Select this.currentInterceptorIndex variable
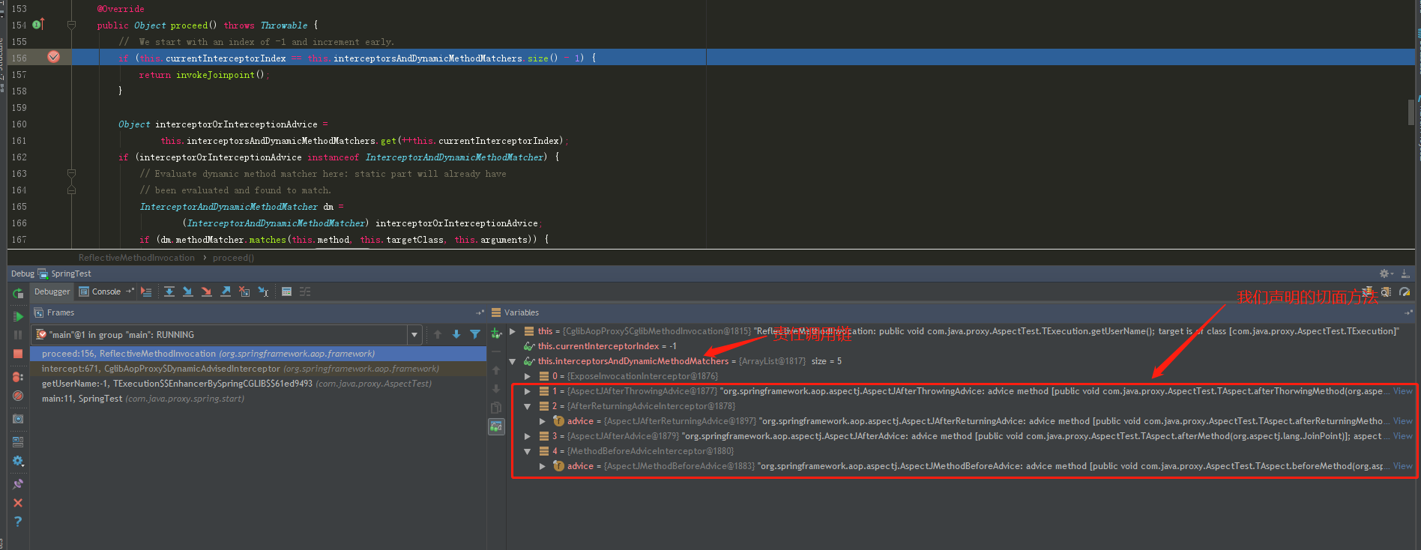Image resolution: width=1421 pixels, height=550 pixels. coord(607,346)
